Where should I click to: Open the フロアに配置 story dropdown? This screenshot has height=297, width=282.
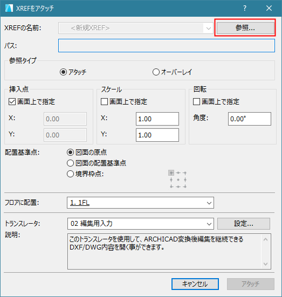(x=140, y=203)
